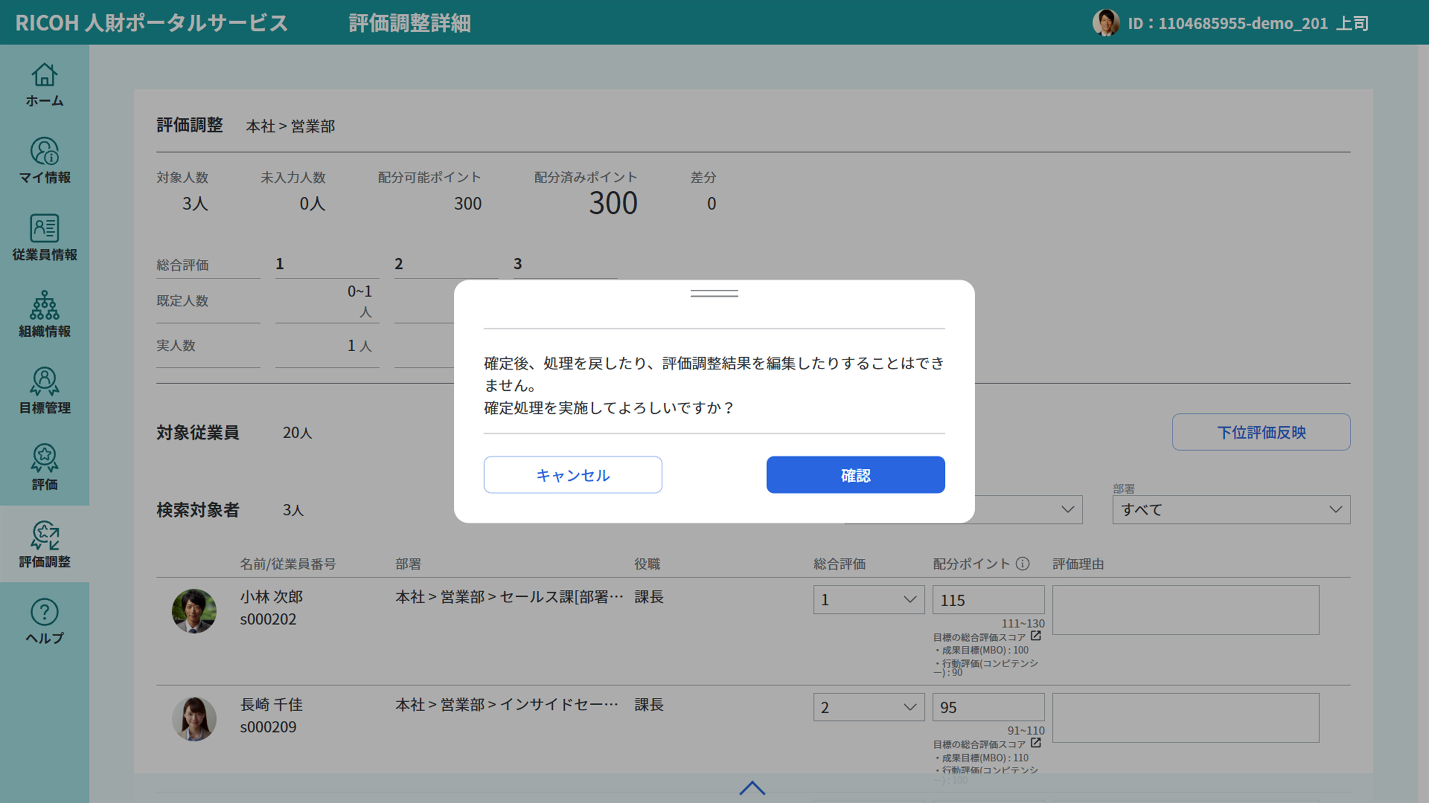Open マイ情報 from the sidebar
The width and height of the screenshot is (1429, 803).
(44, 161)
